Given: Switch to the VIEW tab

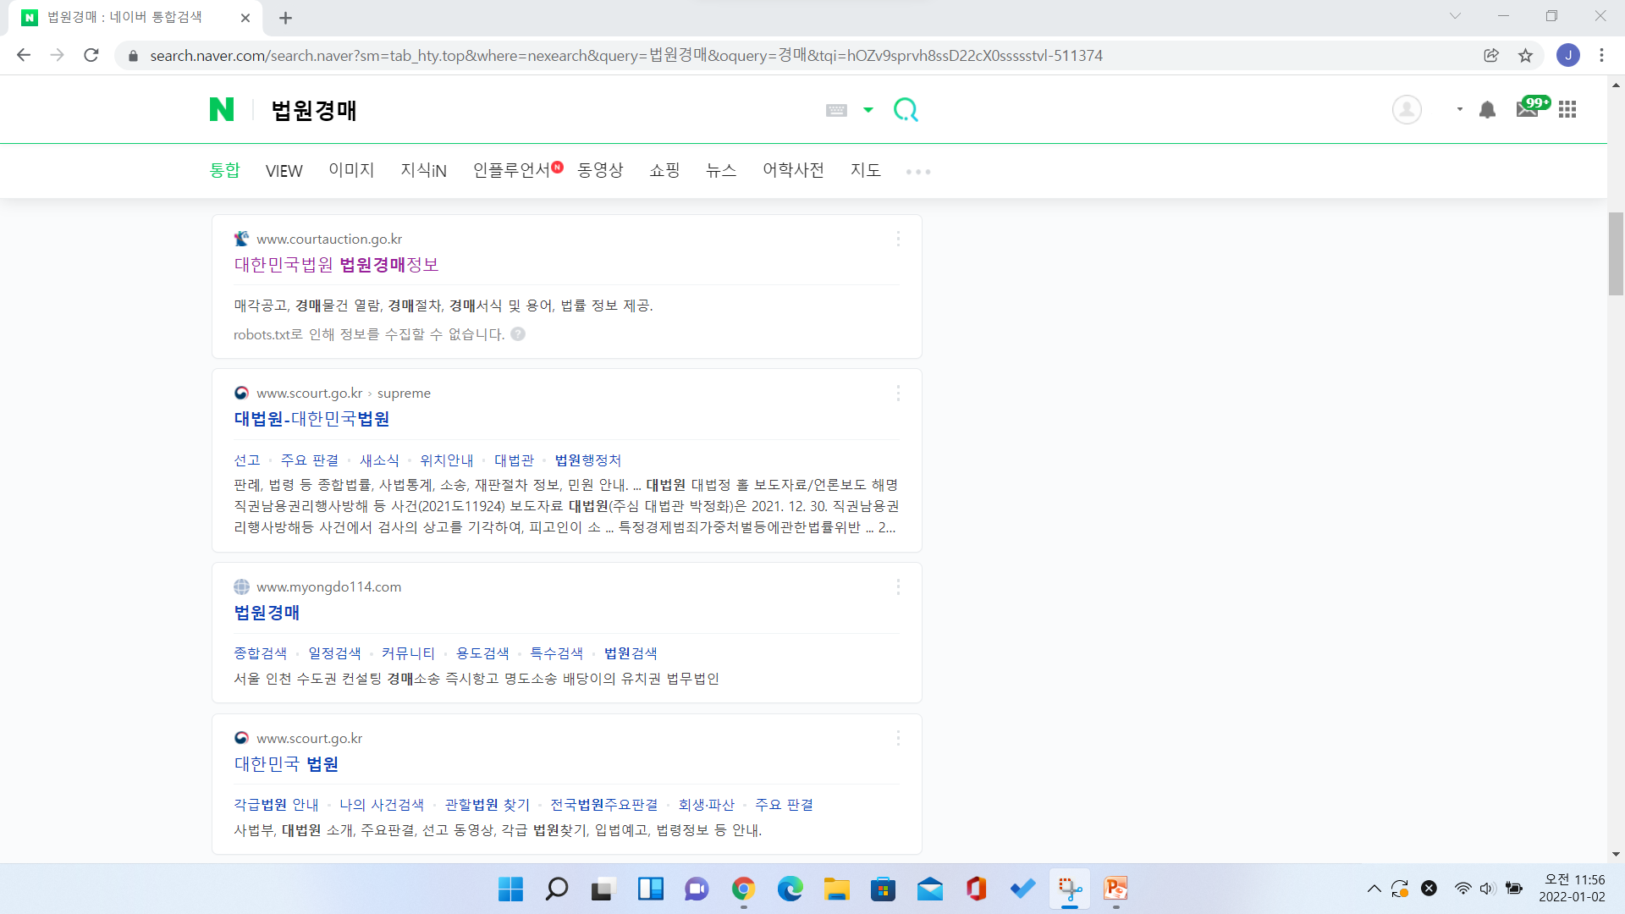Looking at the screenshot, I should [284, 171].
